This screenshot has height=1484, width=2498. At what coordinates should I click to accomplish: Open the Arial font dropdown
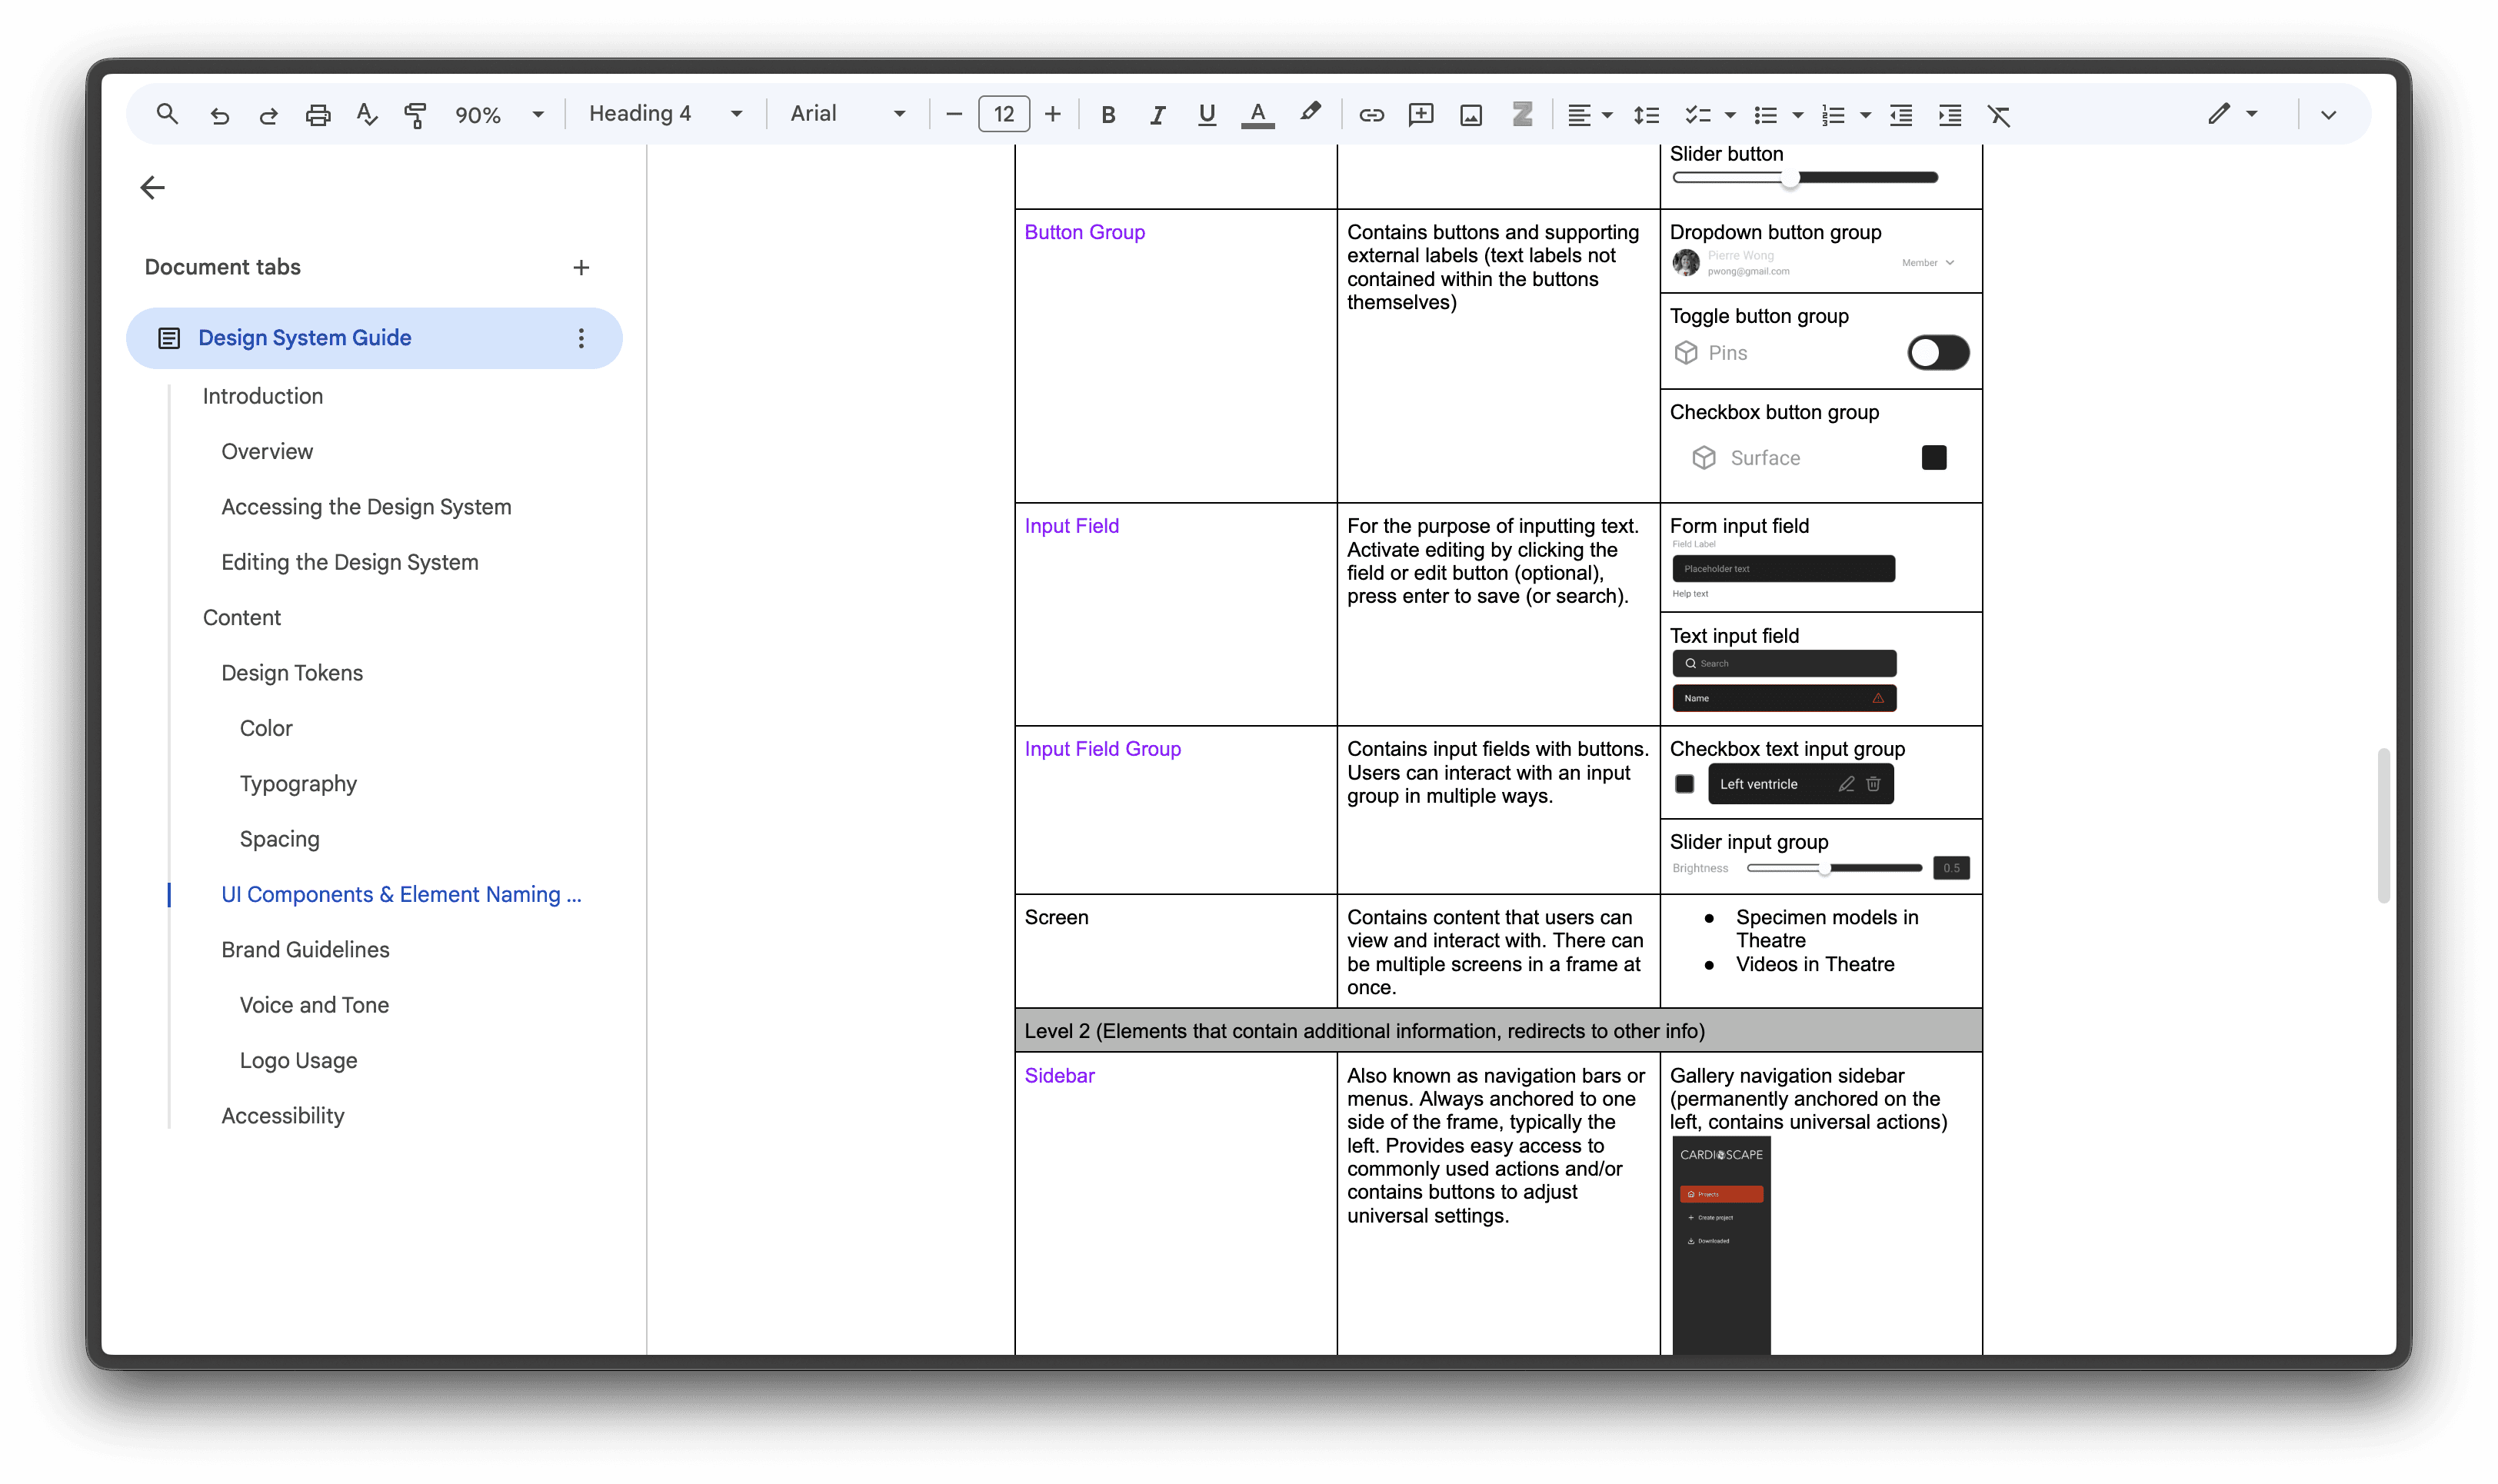(x=847, y=114)
